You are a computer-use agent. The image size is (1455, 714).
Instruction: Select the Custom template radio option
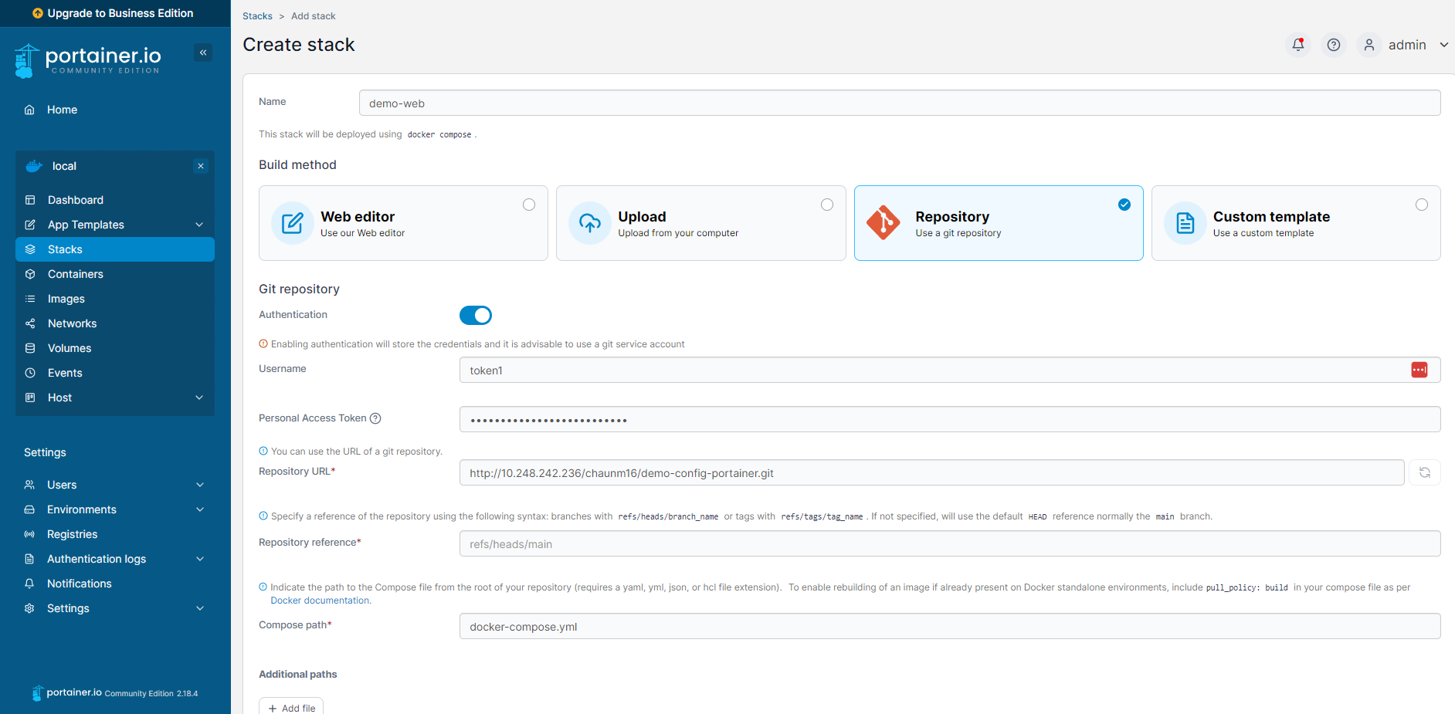1422,205
